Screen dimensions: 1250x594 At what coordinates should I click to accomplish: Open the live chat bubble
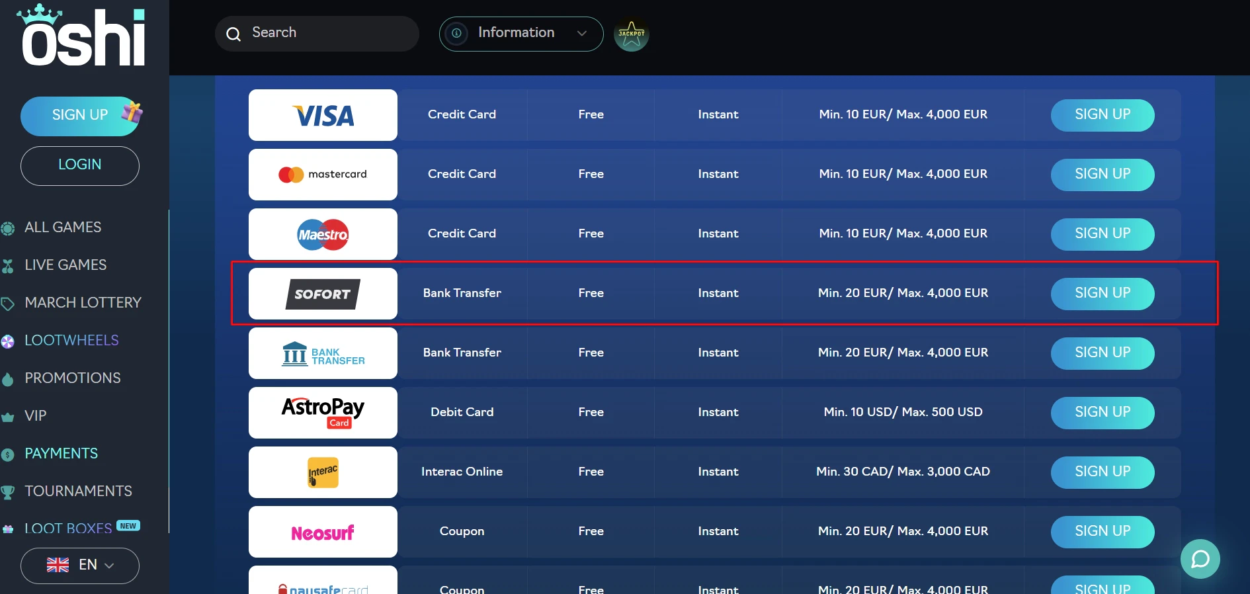[x=1200, y=559]
